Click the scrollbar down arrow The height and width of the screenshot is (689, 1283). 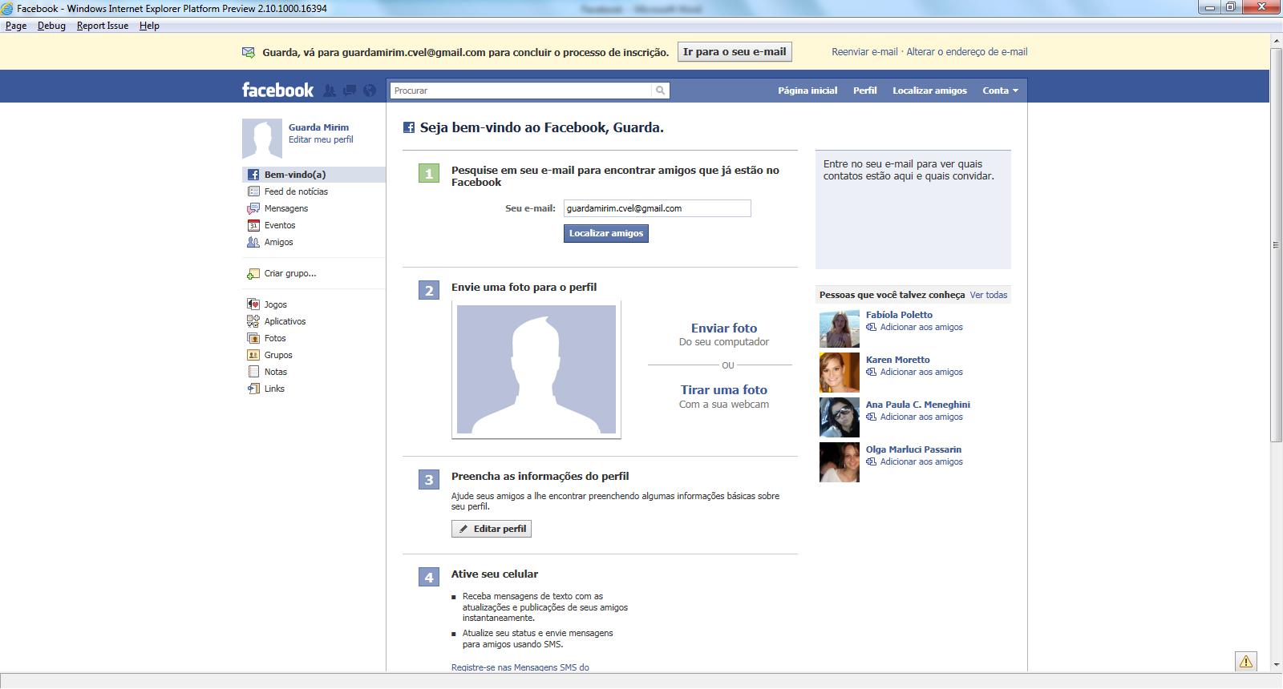(x=1276, y=664)
